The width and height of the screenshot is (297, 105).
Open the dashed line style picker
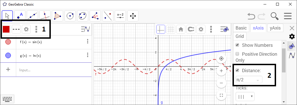(x=16, y=29)
